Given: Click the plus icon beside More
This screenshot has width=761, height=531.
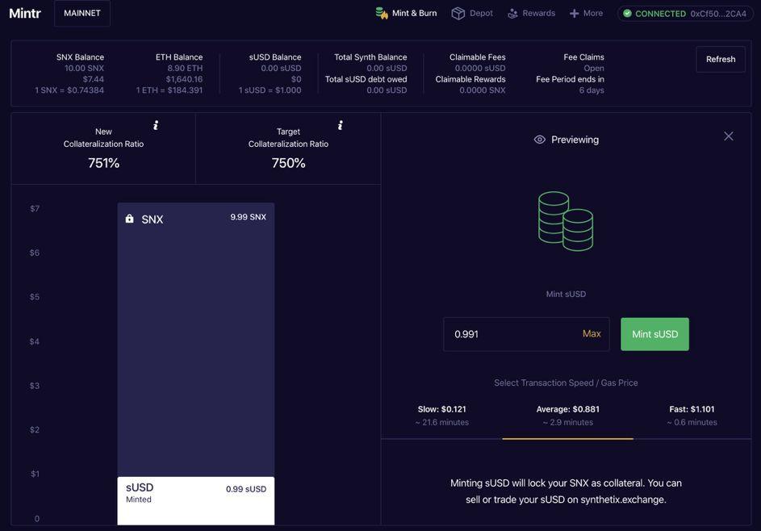Looking at the screenshot, I should tap(574, 14).
